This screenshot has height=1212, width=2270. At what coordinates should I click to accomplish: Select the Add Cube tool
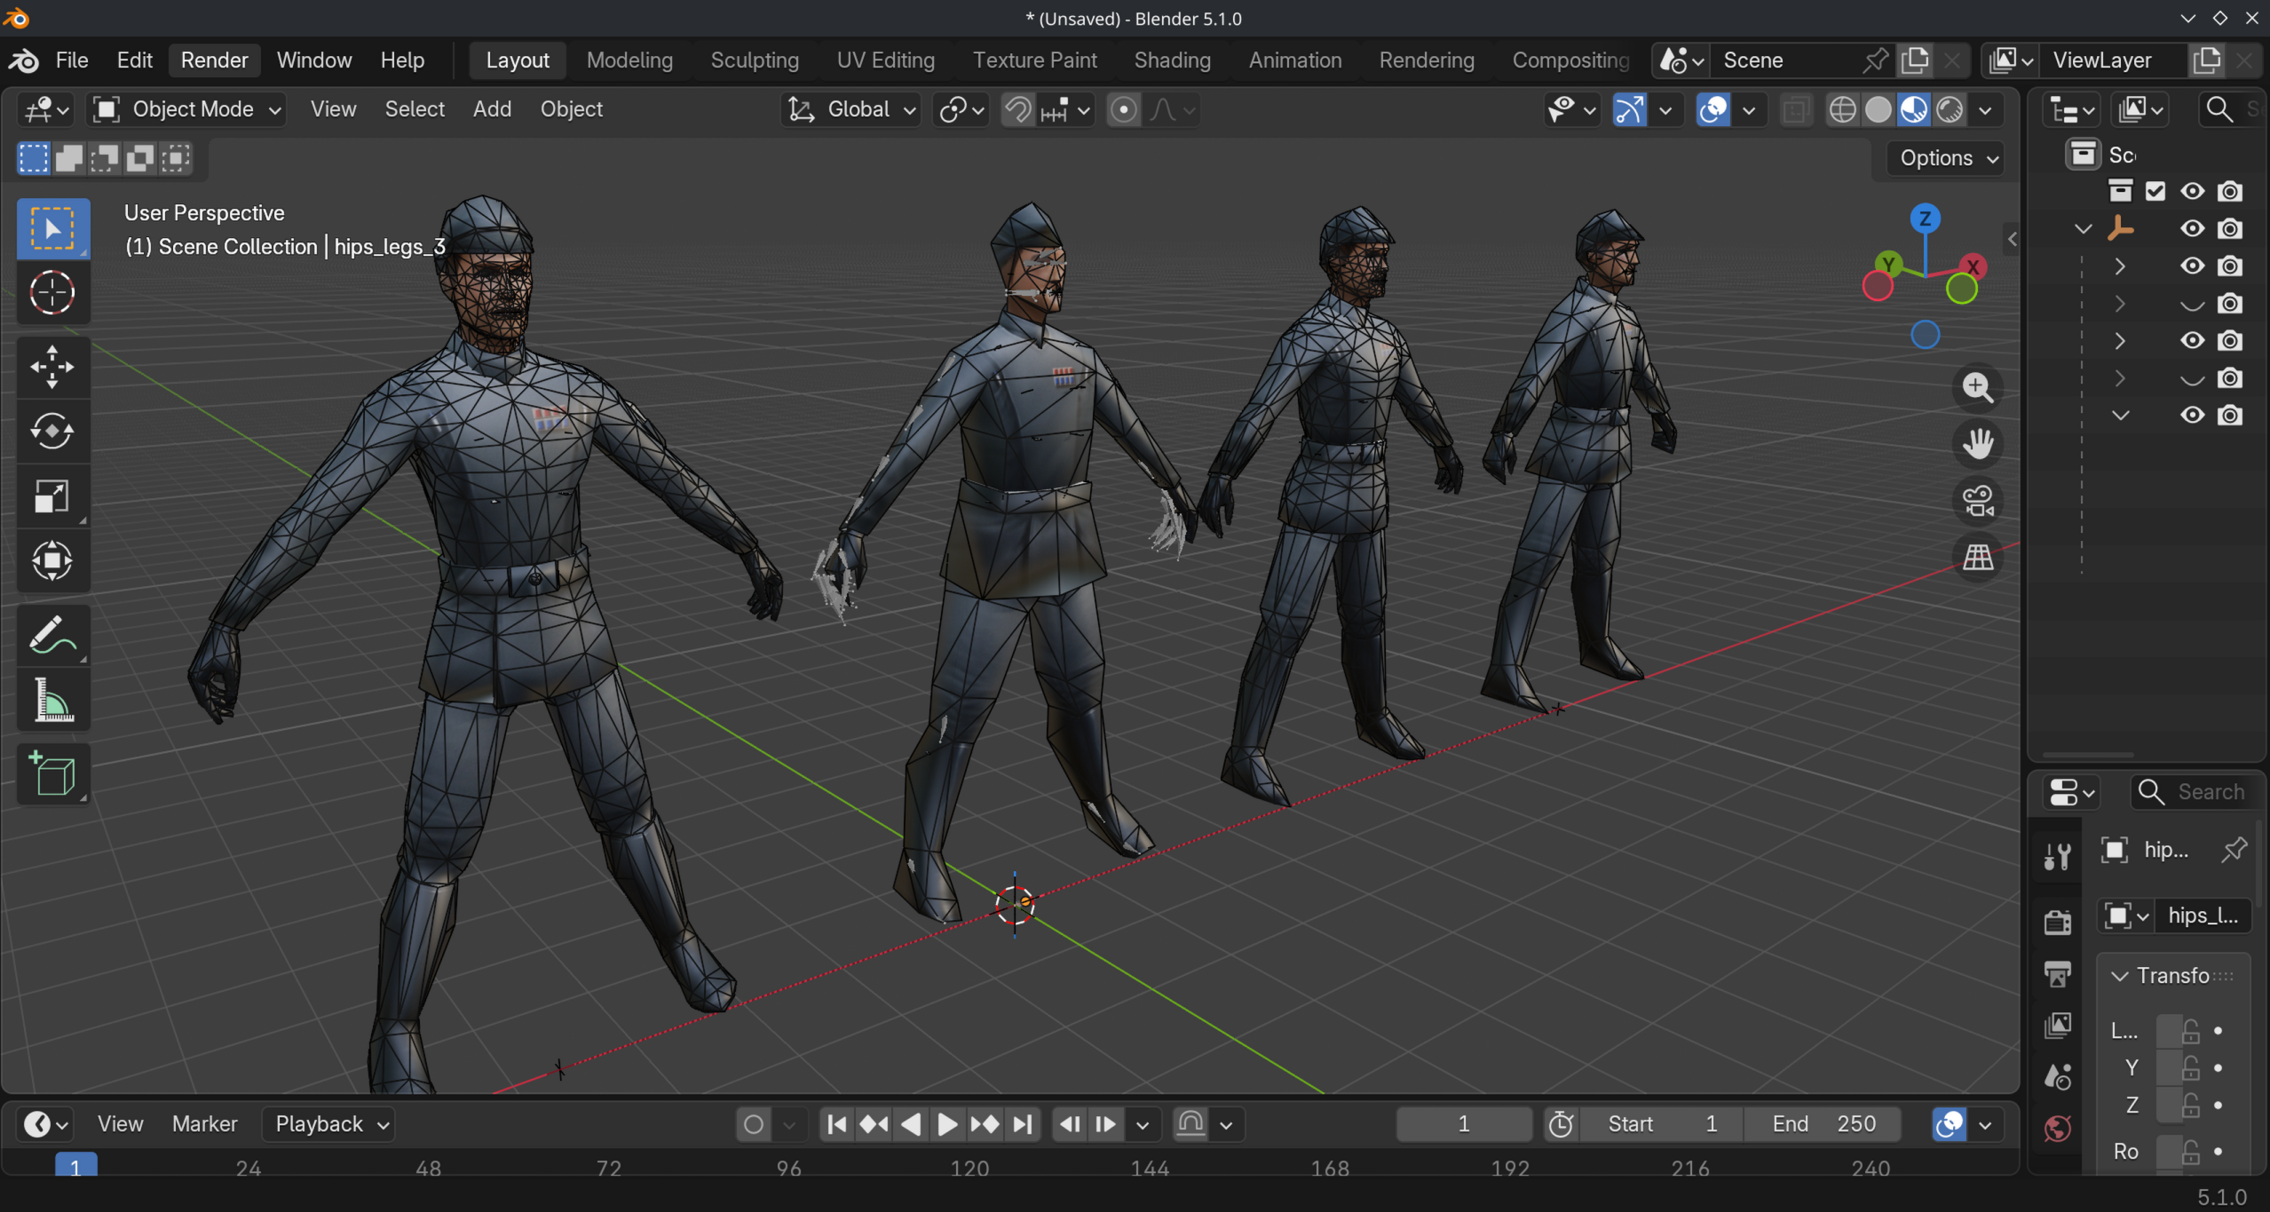tap(52, 774)
